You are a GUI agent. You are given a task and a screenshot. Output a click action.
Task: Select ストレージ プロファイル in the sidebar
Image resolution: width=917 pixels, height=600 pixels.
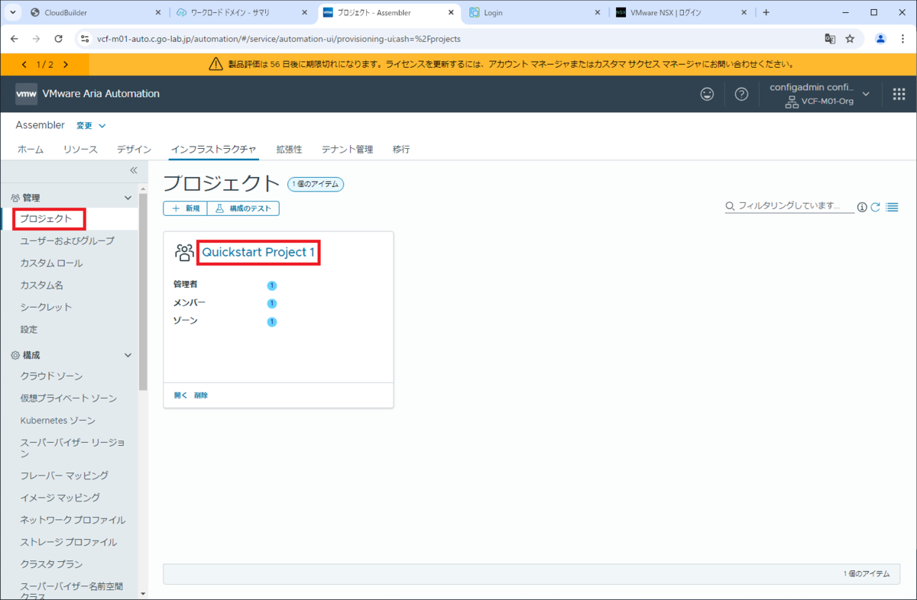click(69, 542)
